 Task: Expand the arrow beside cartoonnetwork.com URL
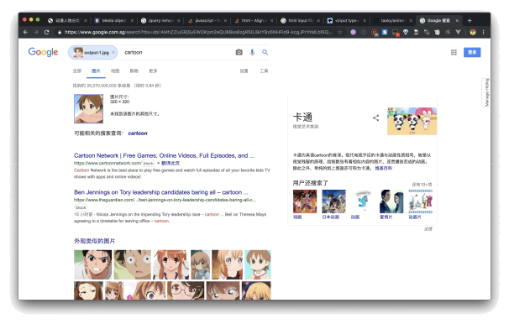pyautogui.click(x=159, y=163)
